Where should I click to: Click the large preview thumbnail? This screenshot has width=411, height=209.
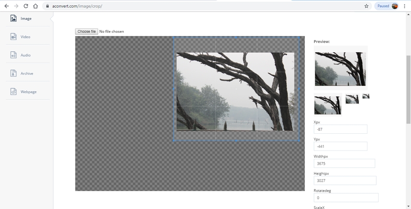pyautogui.click(x=340, y=68)
